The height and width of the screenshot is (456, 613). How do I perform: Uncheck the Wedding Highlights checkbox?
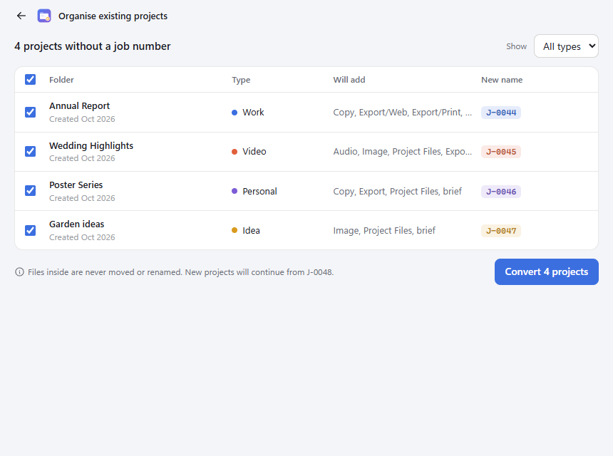coord(30,152)
